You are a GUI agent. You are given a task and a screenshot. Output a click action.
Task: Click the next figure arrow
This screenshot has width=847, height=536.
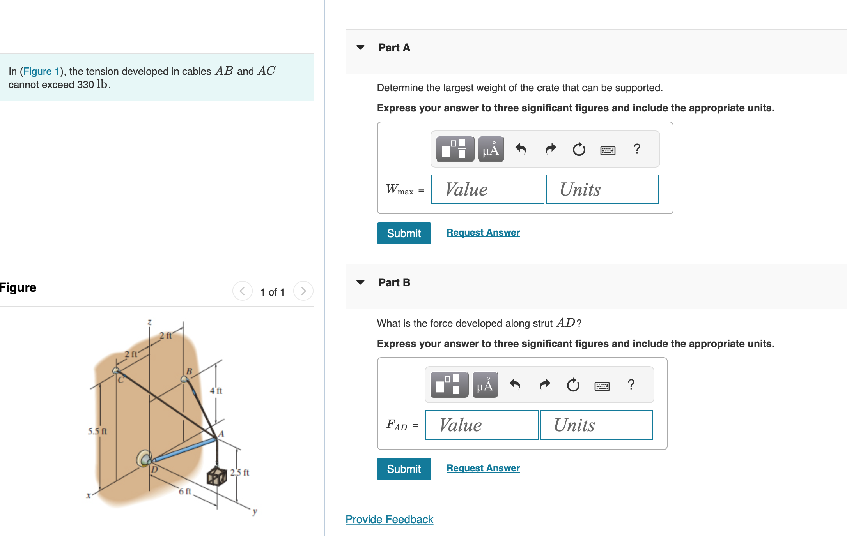[x=303, y=291]
